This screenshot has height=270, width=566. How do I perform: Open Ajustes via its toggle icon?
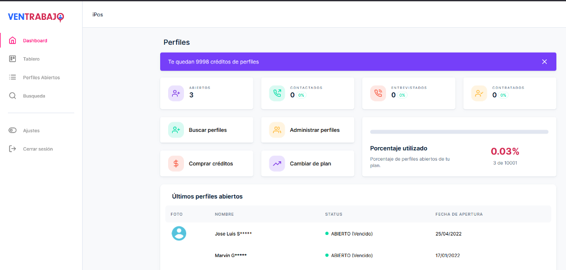click(12, 131)
